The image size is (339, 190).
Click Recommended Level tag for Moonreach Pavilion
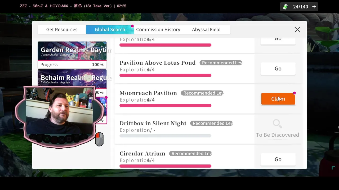click(x=203, y=93)
